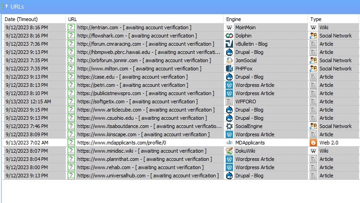The width and height of the screenshot is (360, 203).
Task: Click the status icon beside softgetix.com URL
Action: [x=71, y=101]
